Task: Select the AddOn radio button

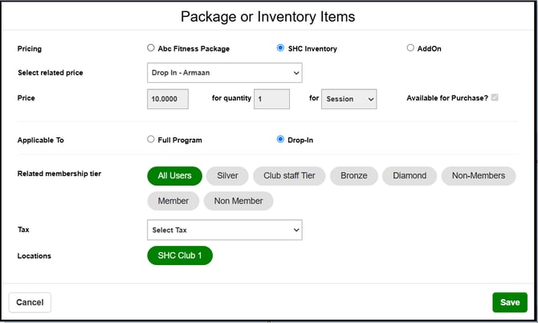Action: tap(410, 48)
